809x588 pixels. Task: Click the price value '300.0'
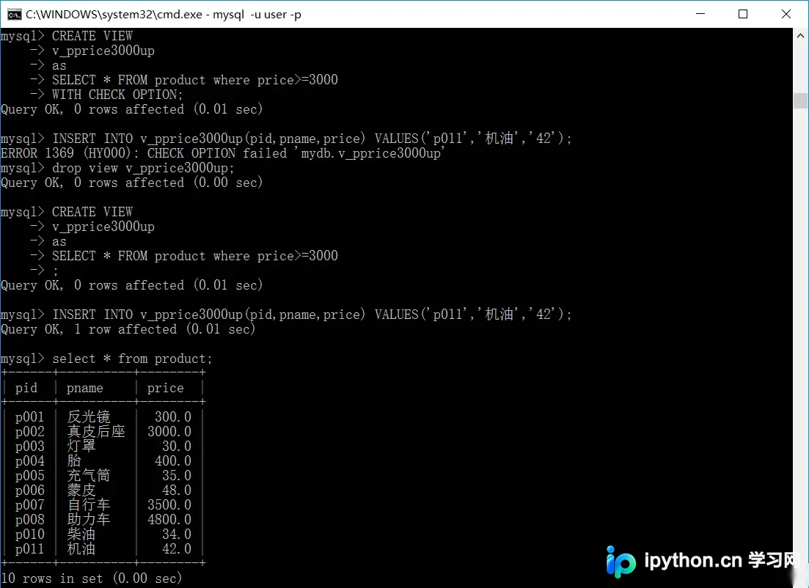tap(173, 416)
